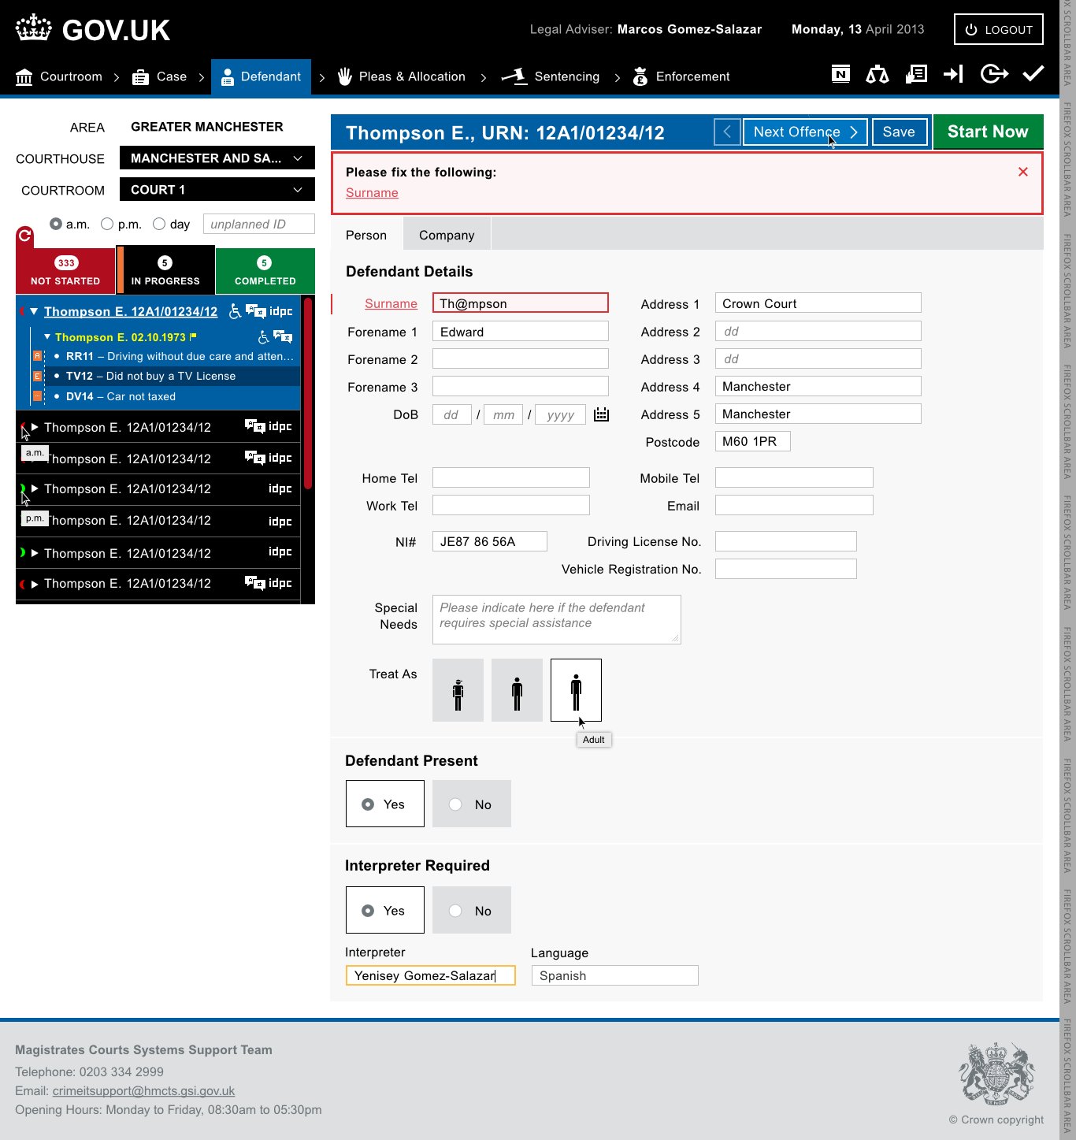Open the COURT 1 courtroom dropdown
1076x1140 pixels.
(x=217, y=189)
